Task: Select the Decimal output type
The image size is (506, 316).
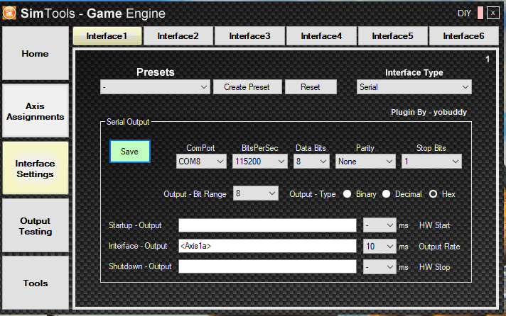Action: pyautogui.click(x=387, y=194)
